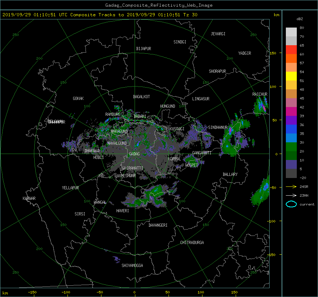Click the YELLAPUR city label
Screen dimensions: 318x297
tap(70, 188)
